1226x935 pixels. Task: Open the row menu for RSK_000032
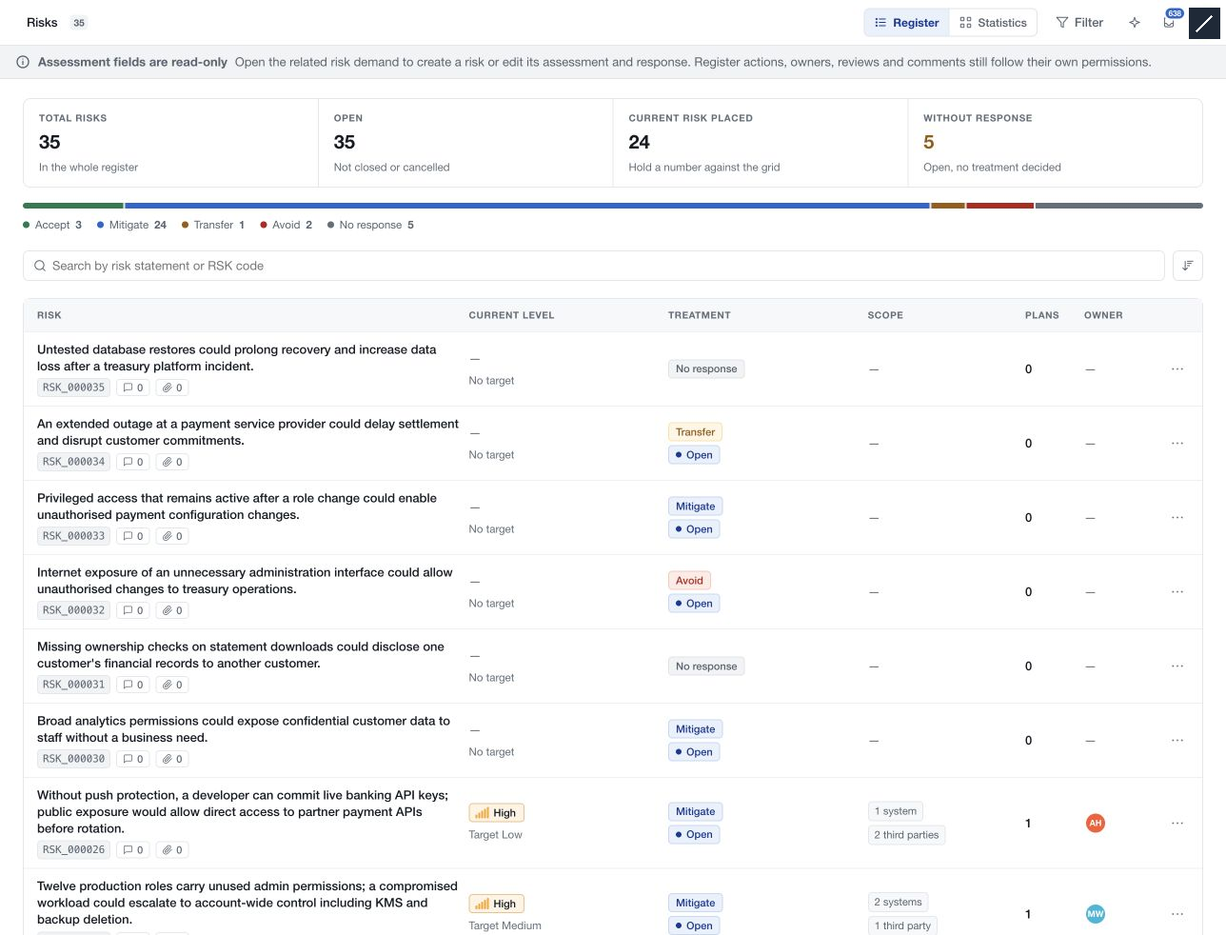tap(1177, 592)
